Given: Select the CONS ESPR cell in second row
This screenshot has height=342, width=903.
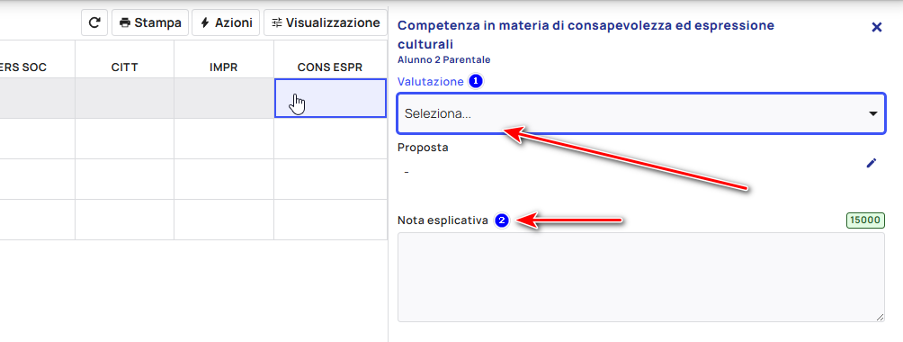Looking at the screenshot, I should 330,139.
